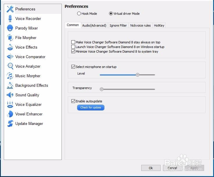Click the Transparency slider track

[127, 89]
